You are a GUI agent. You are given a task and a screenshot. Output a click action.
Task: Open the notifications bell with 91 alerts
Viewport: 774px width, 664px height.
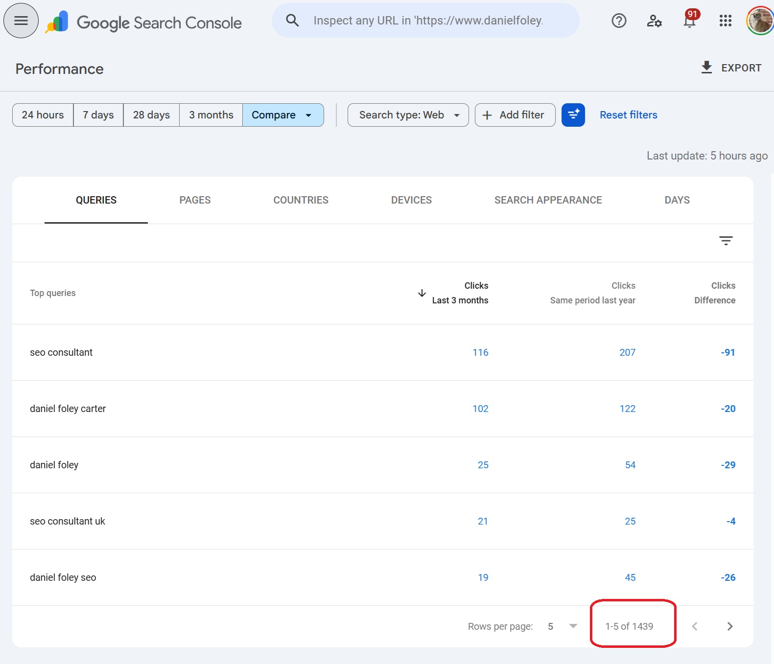click(690, 20)
